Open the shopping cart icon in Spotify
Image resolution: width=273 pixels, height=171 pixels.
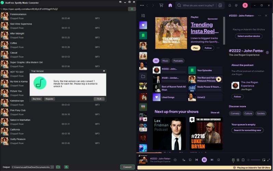[x=161, y=5]
